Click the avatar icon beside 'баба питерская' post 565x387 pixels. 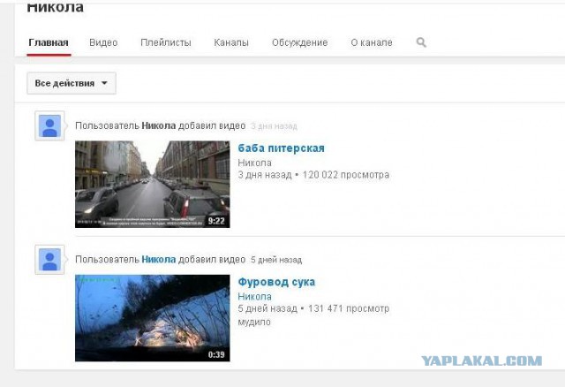pyautogui.click(x=49, y=125)
